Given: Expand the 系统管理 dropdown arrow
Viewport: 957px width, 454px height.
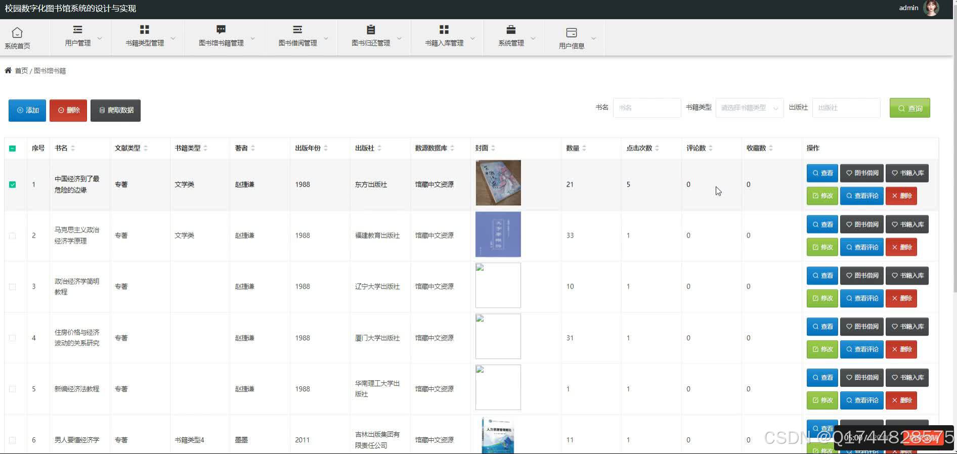Looking at the screenshot, I should click(x=533, y=38).
